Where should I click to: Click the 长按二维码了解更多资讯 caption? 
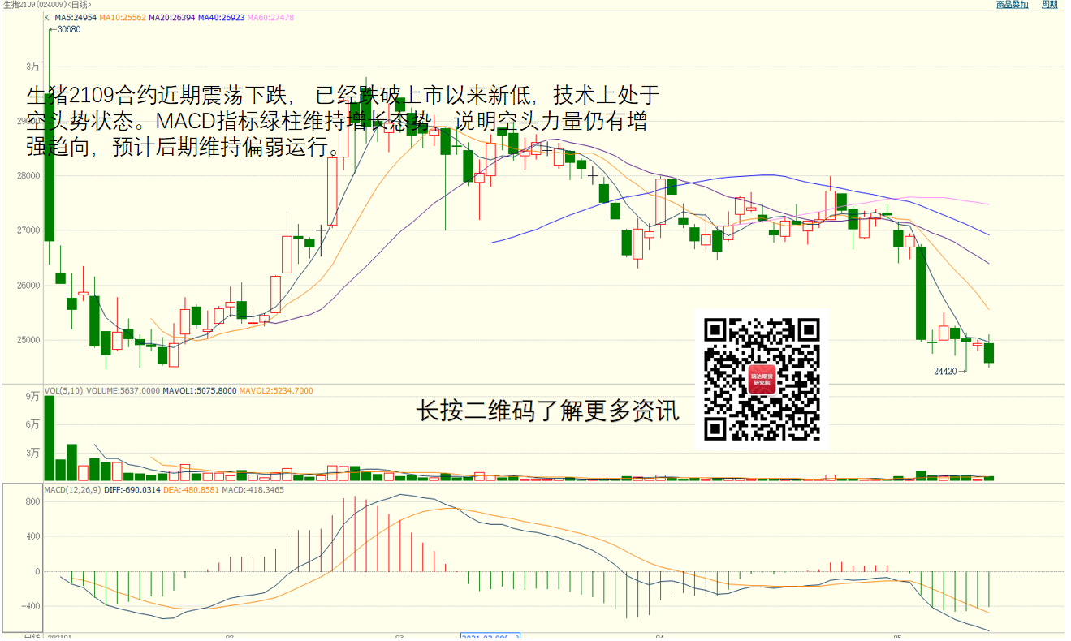[547, 411]
